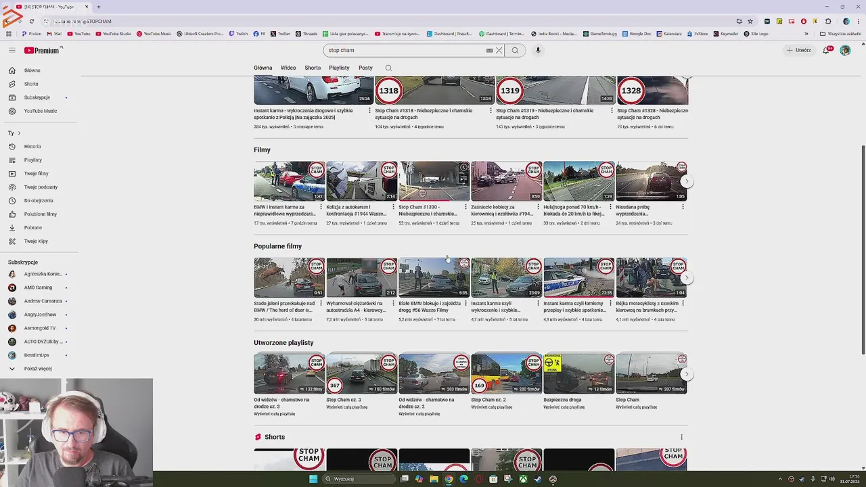Open options menu for 'BMW i instant karma' video

click(x=321, y=207)
